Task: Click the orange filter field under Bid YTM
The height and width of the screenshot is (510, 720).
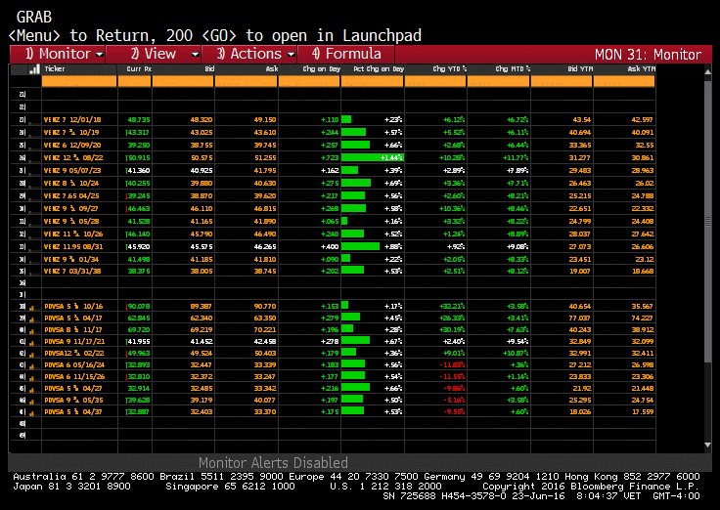Action: coord(562,81)
